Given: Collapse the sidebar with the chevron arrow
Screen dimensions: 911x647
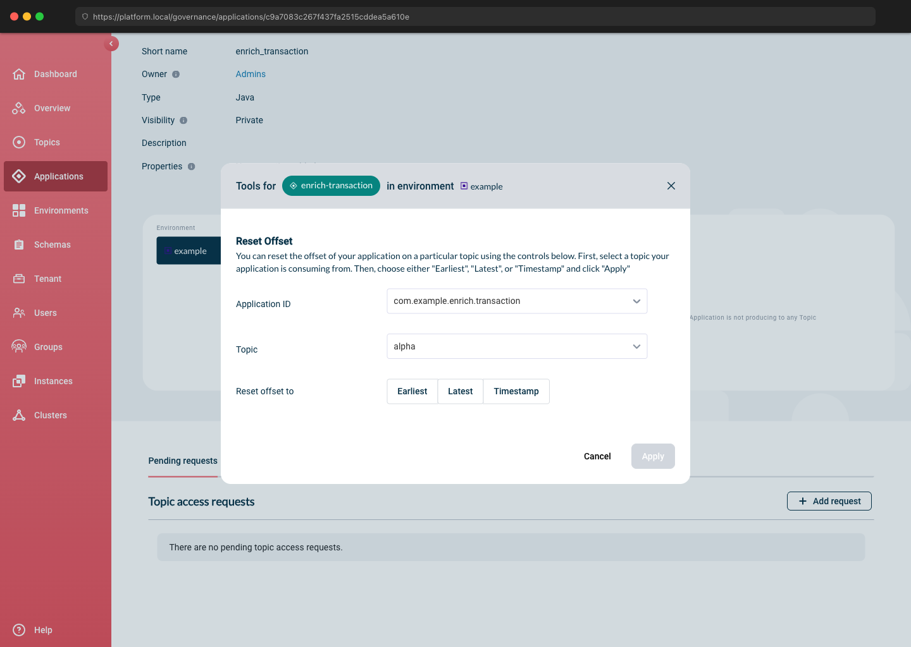Looking at the screenshot, I should 111,44.
